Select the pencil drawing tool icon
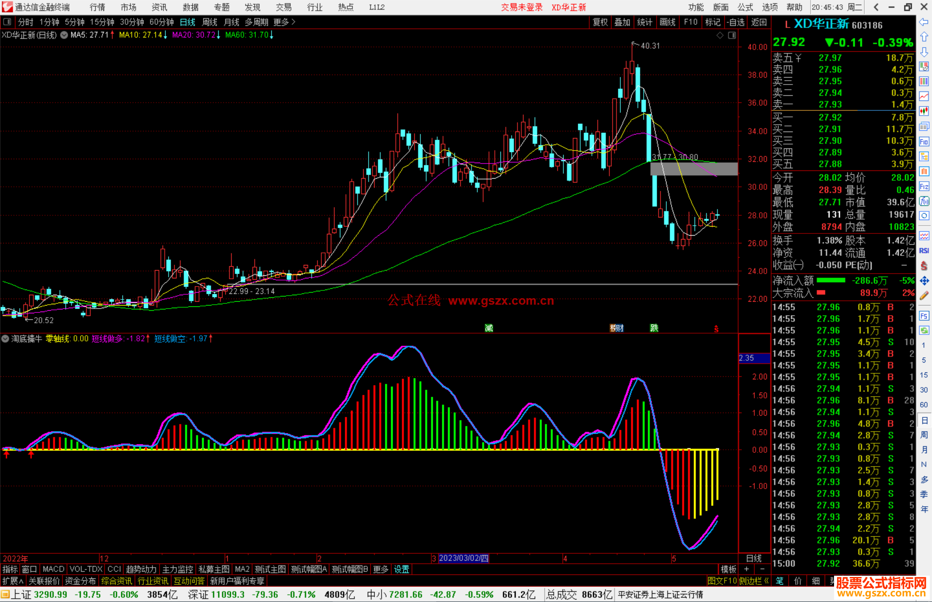932x602 pixels. (924, 296)
